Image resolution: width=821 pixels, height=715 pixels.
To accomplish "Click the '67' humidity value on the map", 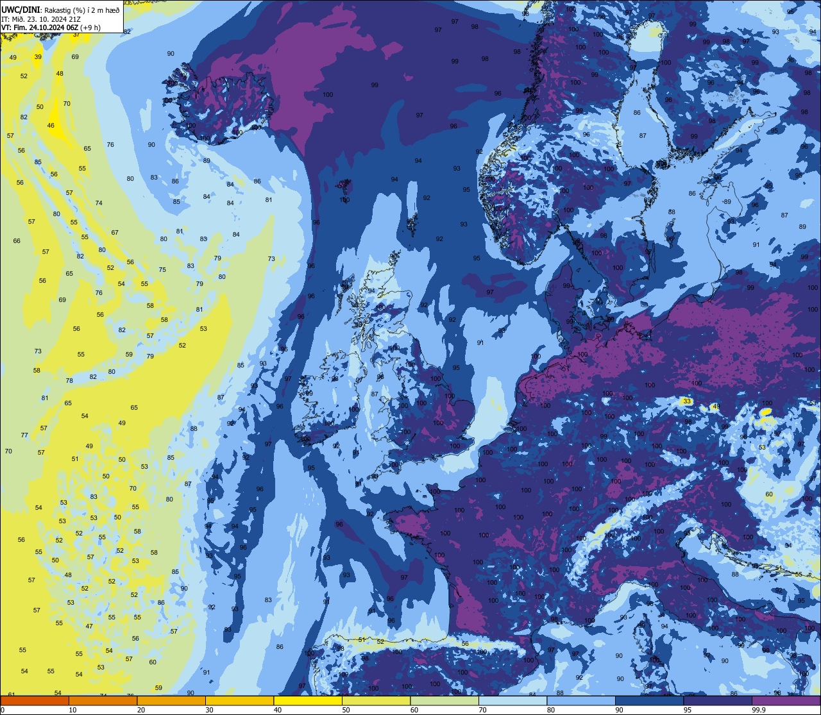I will tap(115, 233).
